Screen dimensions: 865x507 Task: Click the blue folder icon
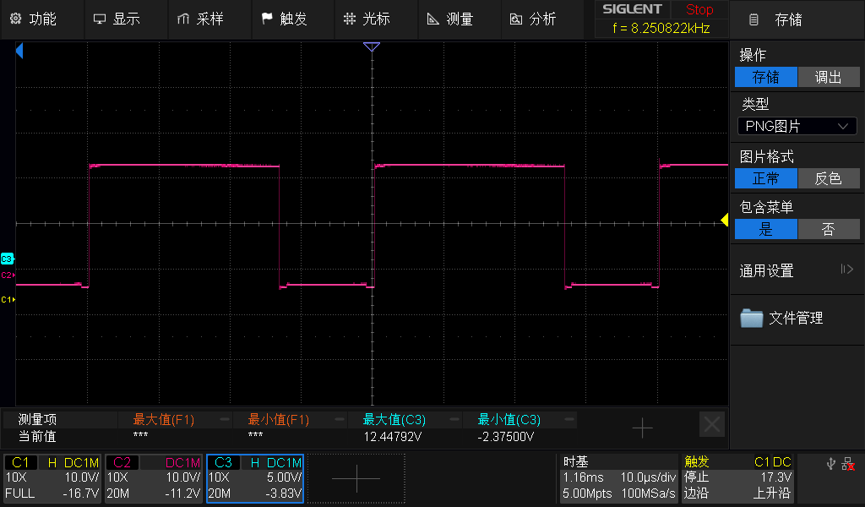(x=751, y=319)
